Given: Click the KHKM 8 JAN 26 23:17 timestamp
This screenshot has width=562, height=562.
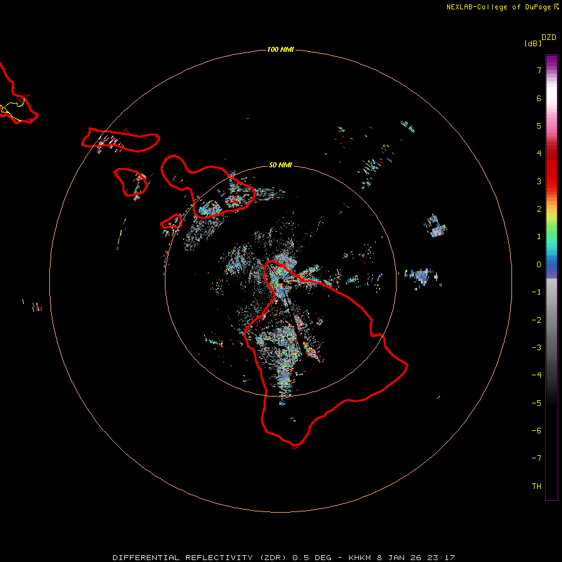Looking at the screenshot, I should coord(402,558).
